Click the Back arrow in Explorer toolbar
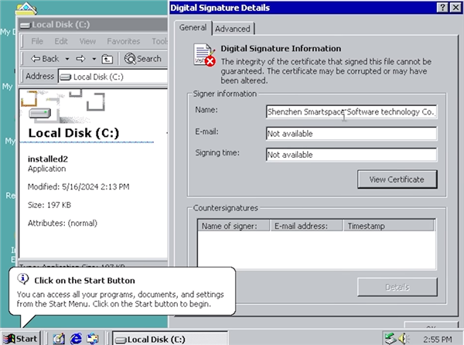The width and height of the screenshot is (464, 345). pos(45,59)
